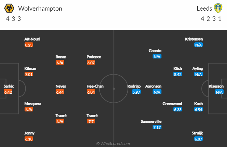Click Summerville's 7.17 rating badge
227x147 pixels.
point(157,127)
